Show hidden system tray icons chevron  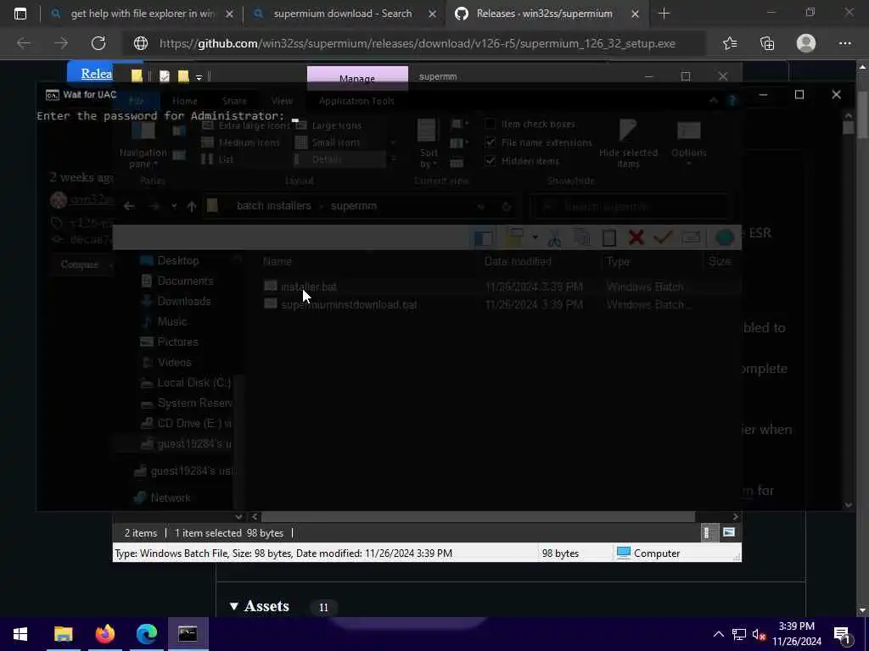pos(718,634)
